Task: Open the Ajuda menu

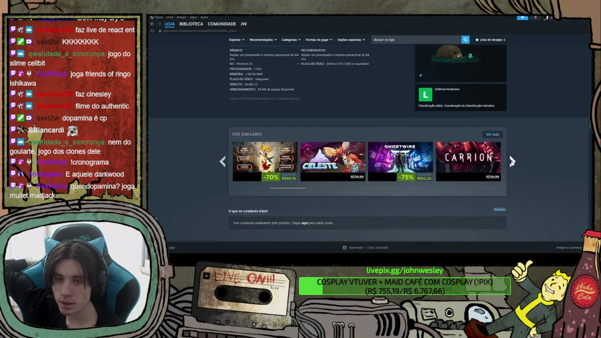Action: coord(204,17)
